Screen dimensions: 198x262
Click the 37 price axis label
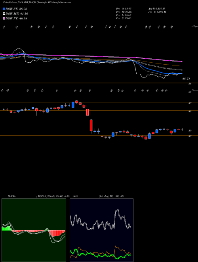[x=190, y=136]
